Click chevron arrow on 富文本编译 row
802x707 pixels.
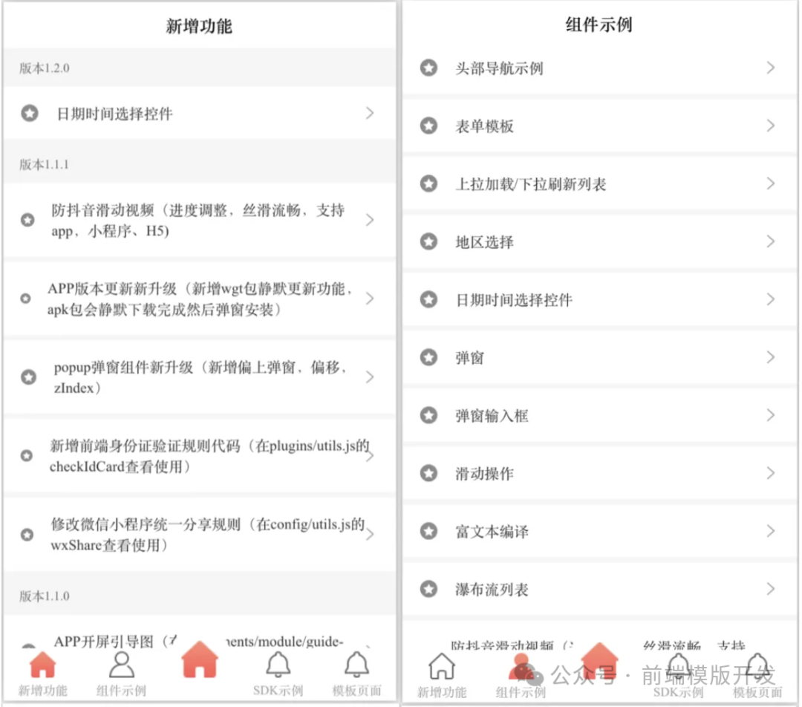(771, 531)
